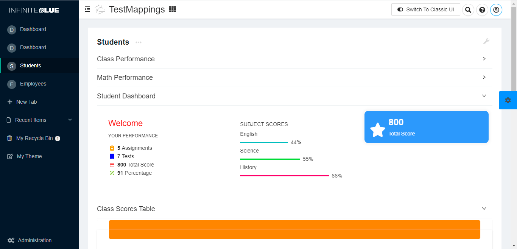Open help via question mark icon

coord(482,10)
